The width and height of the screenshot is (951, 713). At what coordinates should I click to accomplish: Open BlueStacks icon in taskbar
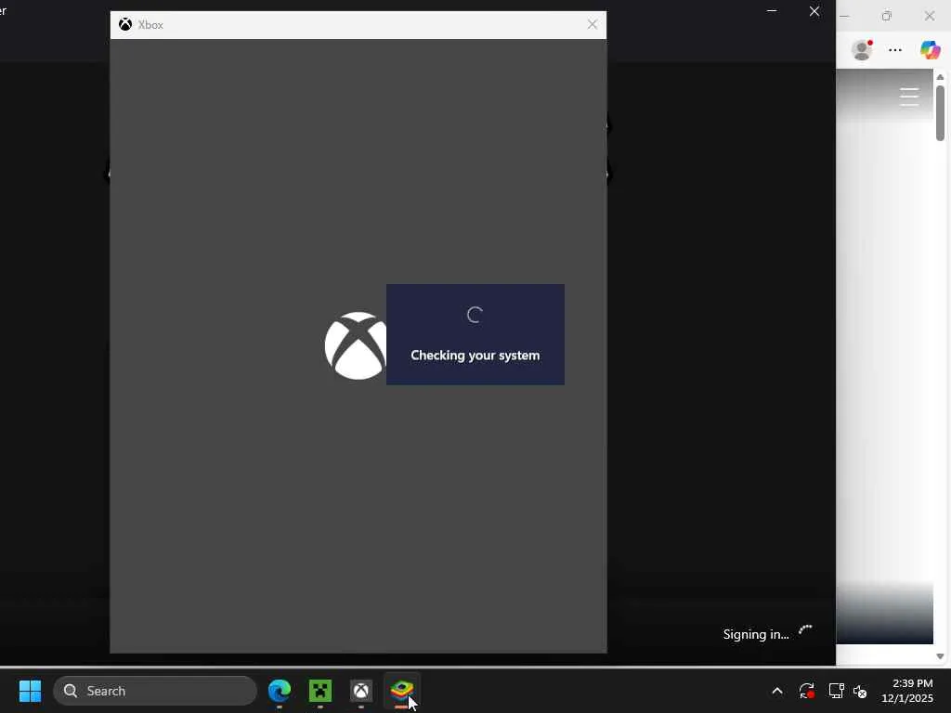click(401, 690)
